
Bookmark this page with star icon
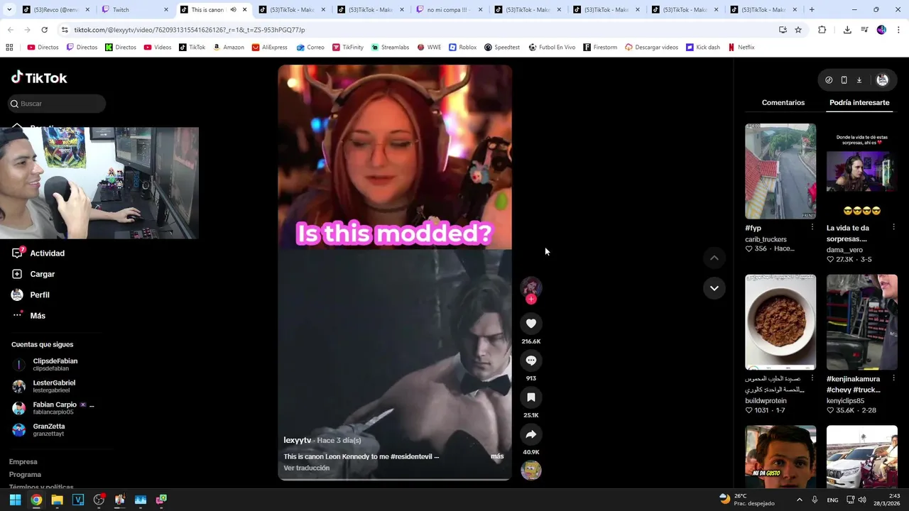798,30
